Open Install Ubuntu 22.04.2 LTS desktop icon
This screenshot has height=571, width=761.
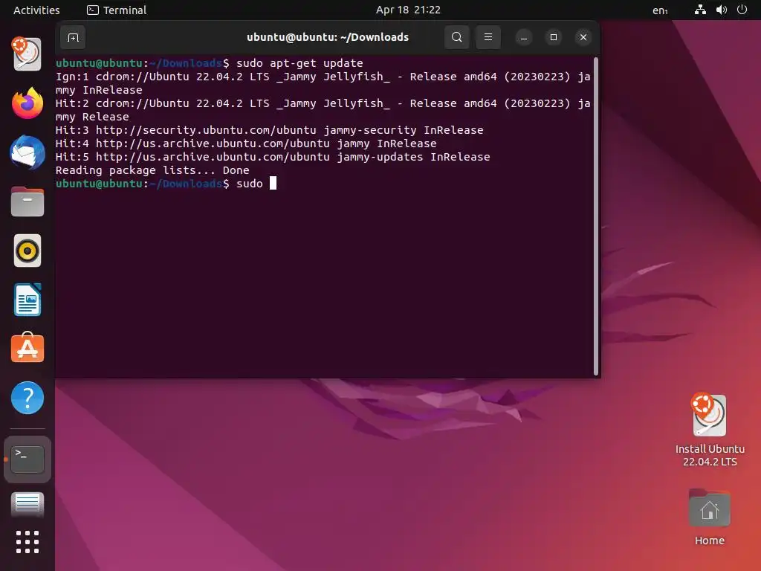(710, 430)
